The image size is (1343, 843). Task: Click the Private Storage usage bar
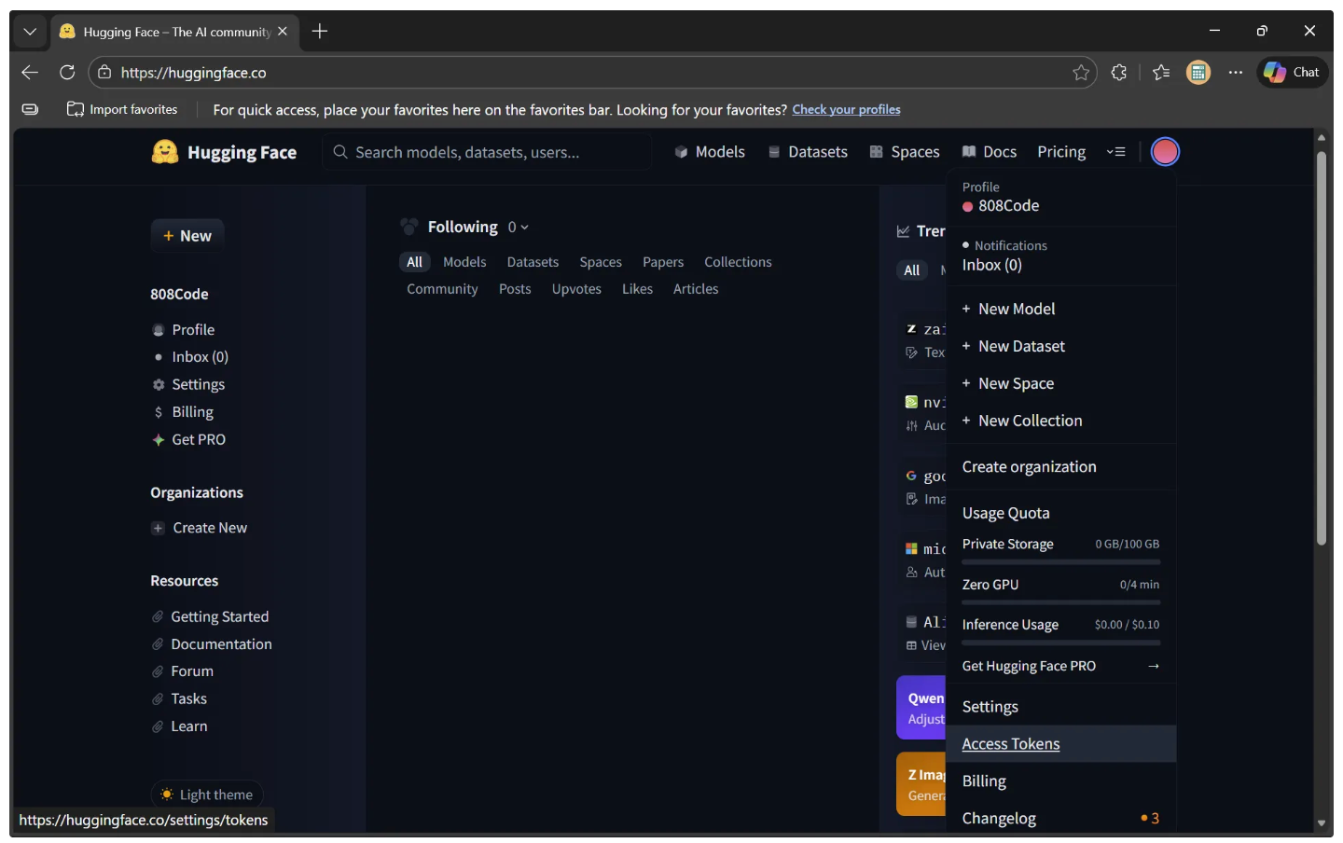[1061, 562]
